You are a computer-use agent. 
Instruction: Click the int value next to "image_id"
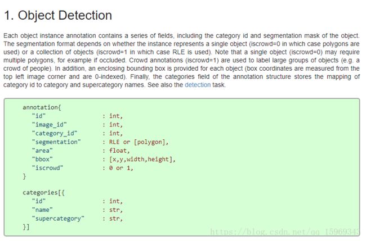[x=116, y=125]
